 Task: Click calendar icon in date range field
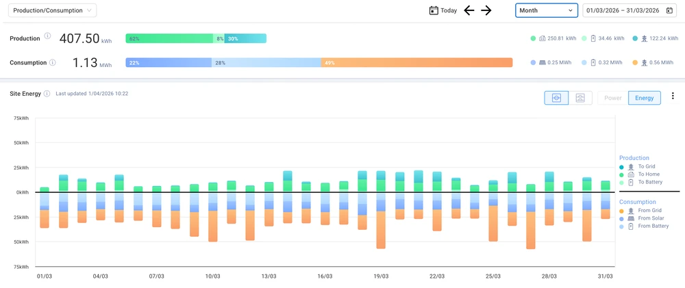pos(669,10)
